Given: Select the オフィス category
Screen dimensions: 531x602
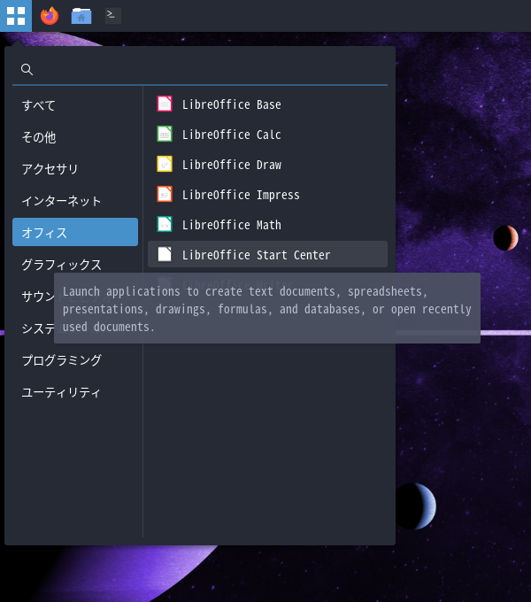Looking at the screenshot, I should (x=75, y=232).
